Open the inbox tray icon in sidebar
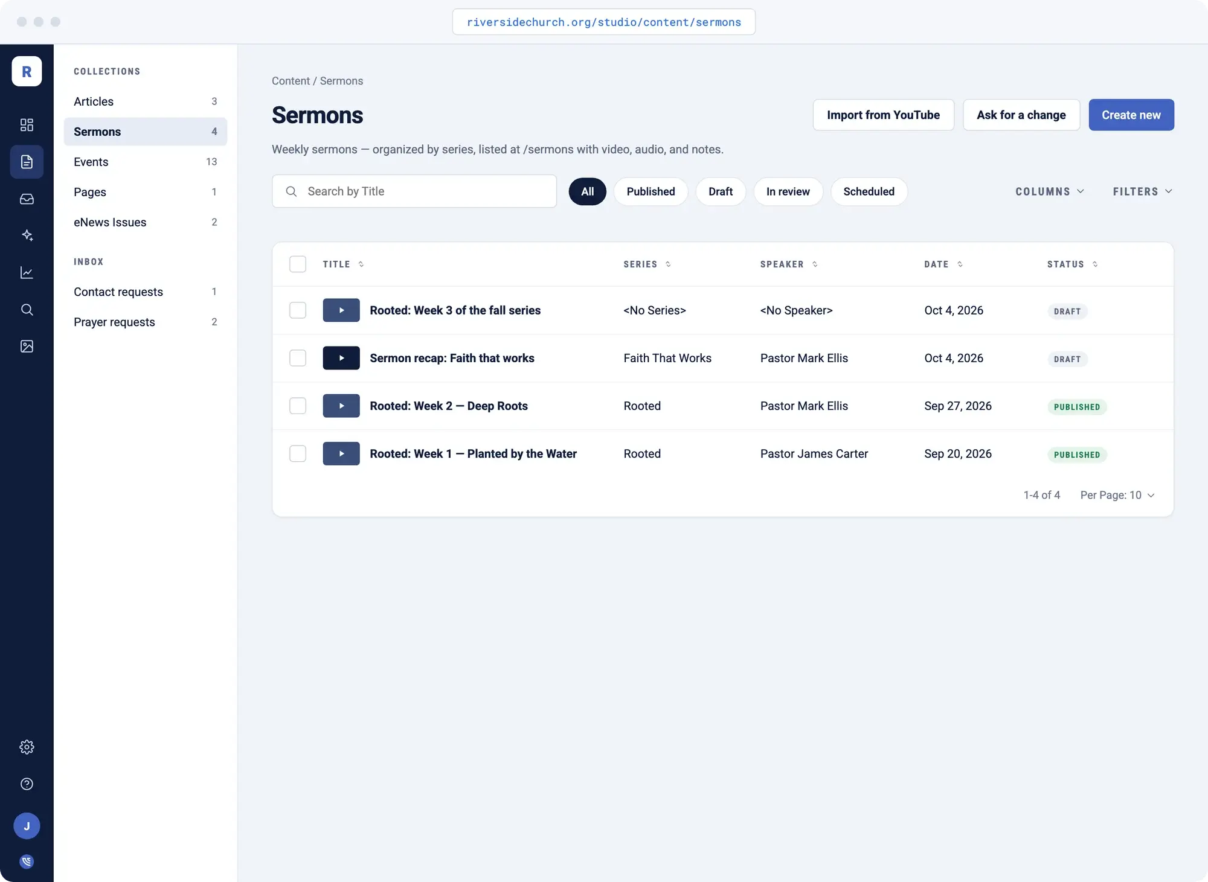Viewport: 1208px width, 882px height. click(x=27, y=199)
